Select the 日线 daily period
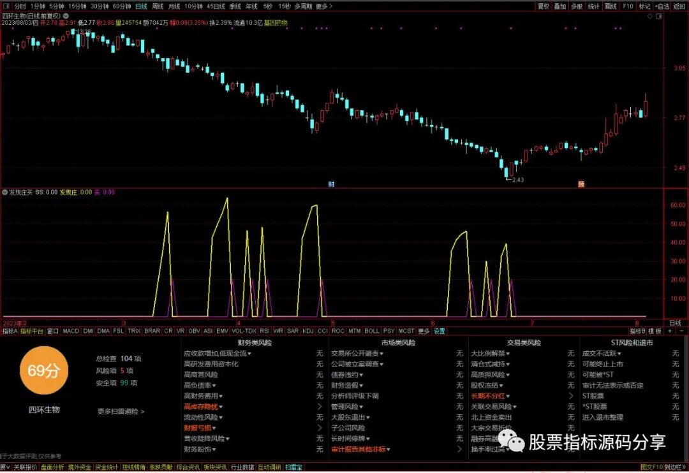Image resolution: width=689 pixels, height=473 pixels. [x=141, y=6]
